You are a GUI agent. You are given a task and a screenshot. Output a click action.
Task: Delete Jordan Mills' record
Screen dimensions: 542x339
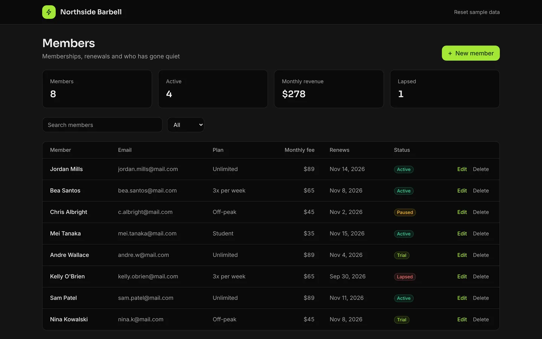pyautogui.click(x=481, y=169)
